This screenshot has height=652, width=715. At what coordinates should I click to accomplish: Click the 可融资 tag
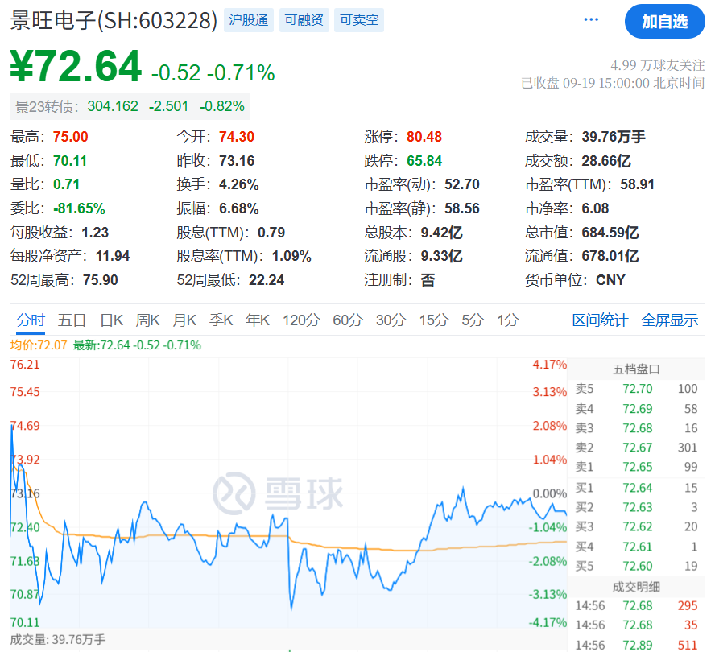pyautogui.click(x=304, y=20)
